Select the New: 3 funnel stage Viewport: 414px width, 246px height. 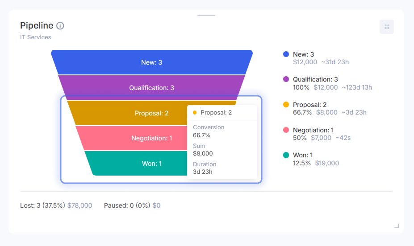pos(152,62)
